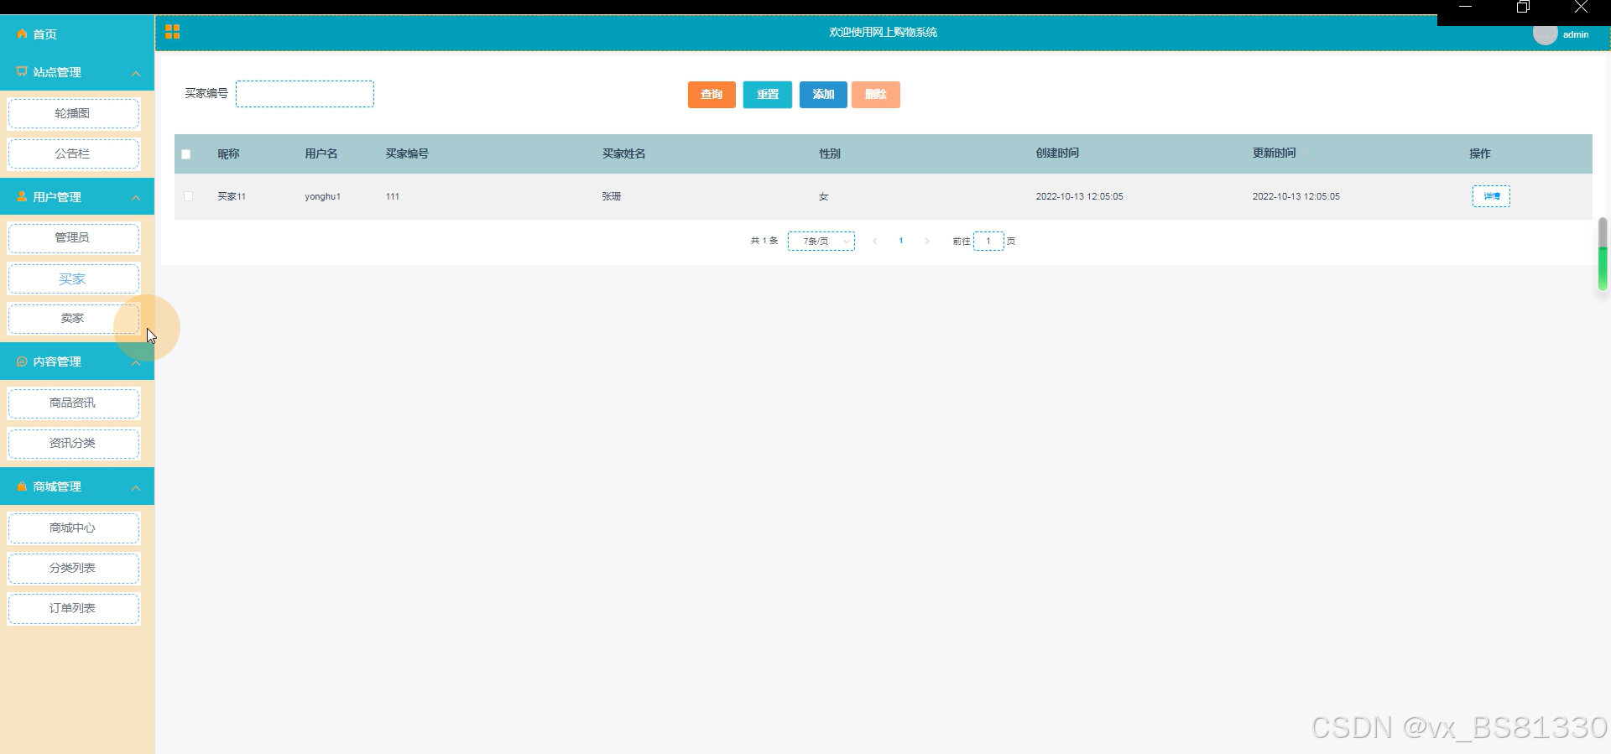Click the 创建时间 column header
The width and height of the screenshot is (1611, 754).
click(1057, 153)
